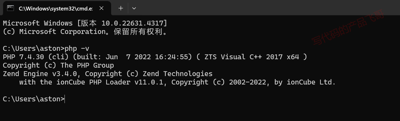Expand the new tab profile dropdown chevron
The image size is (400, 121).
coord(134,8)
